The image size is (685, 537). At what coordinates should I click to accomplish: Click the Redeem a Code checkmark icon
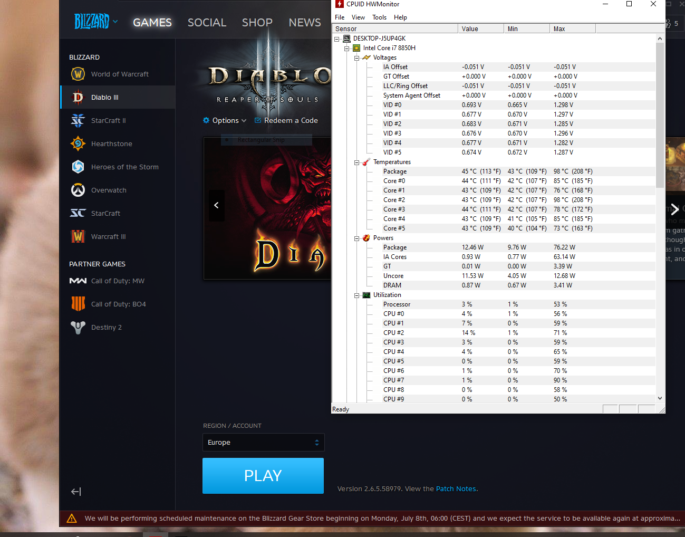(x=258, y=120)
